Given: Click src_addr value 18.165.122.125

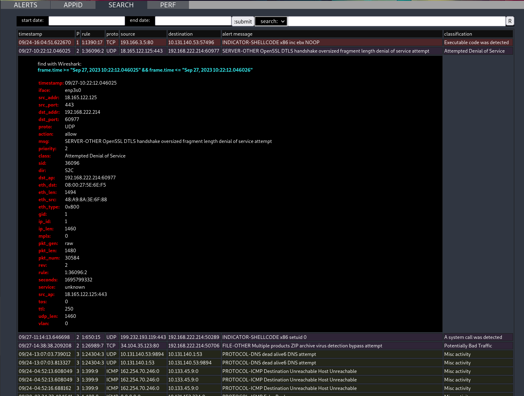Looking at the screenshot, I should [x=81, y=98].
